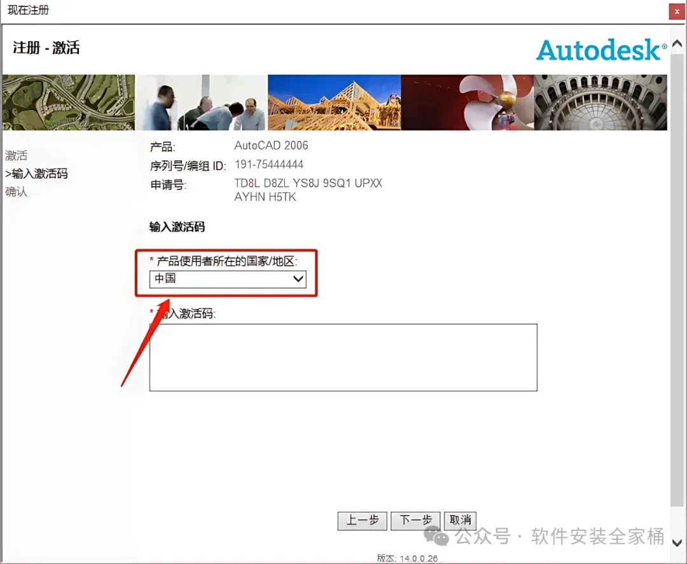
Task: Click the aerial highway banner image
Action: pos(68,102)
